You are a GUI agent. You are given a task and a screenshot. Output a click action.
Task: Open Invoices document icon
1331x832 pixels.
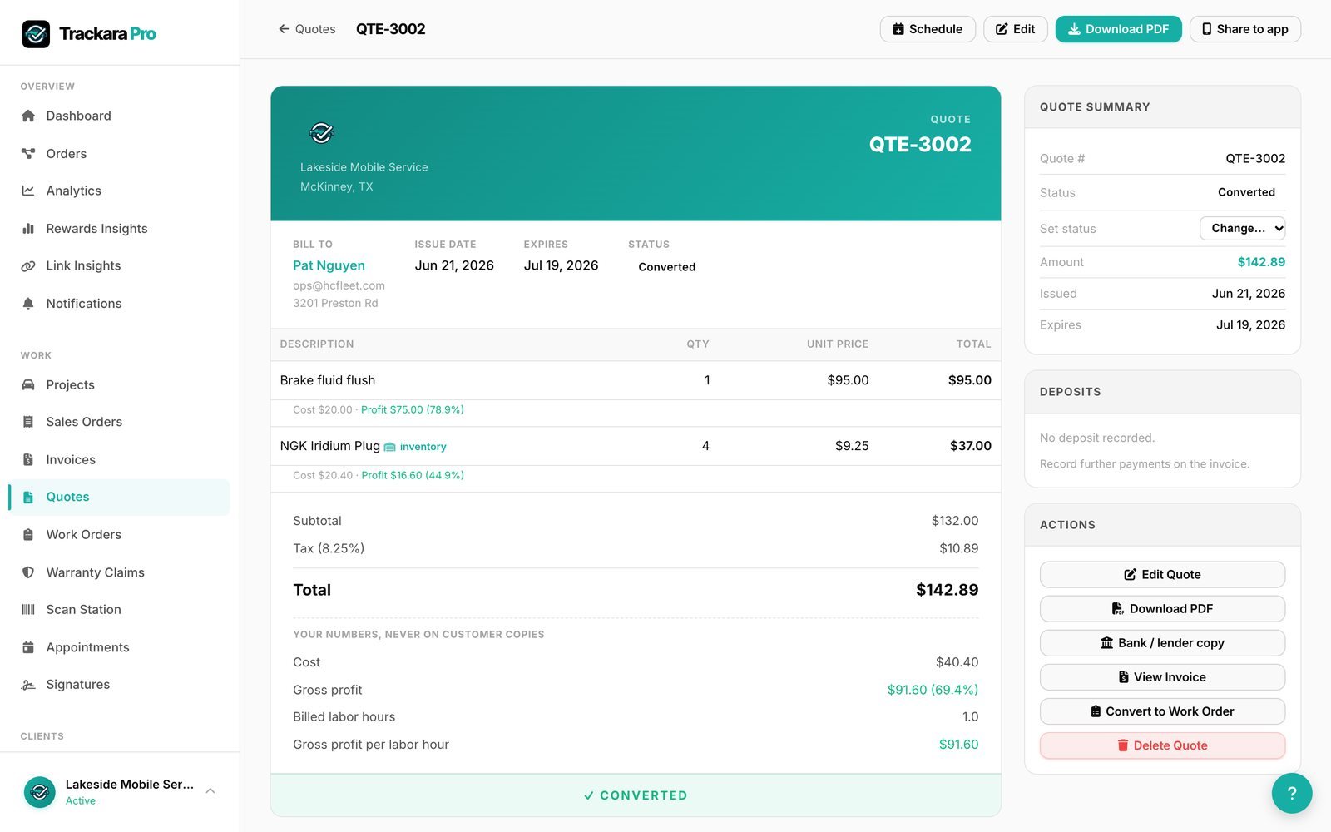[x=28, y=459]
